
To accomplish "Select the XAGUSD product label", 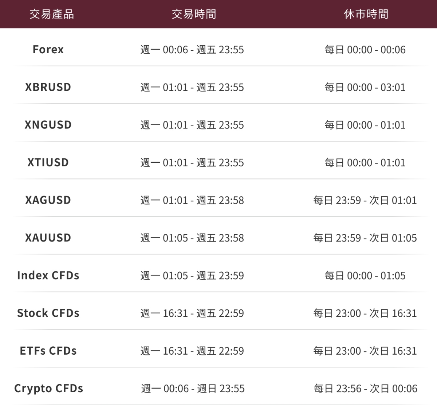I will pos(48,200).
